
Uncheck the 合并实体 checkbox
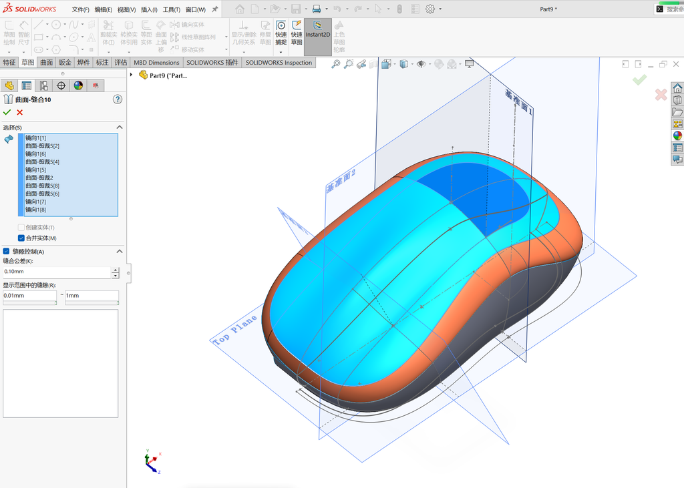(21, 238)
